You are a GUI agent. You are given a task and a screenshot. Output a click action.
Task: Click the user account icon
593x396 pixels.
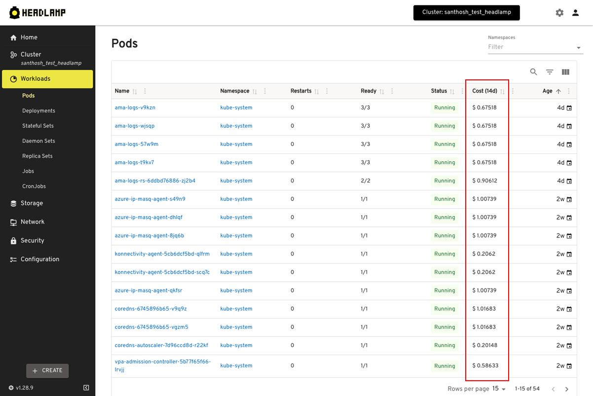click(x=575, y=13)
